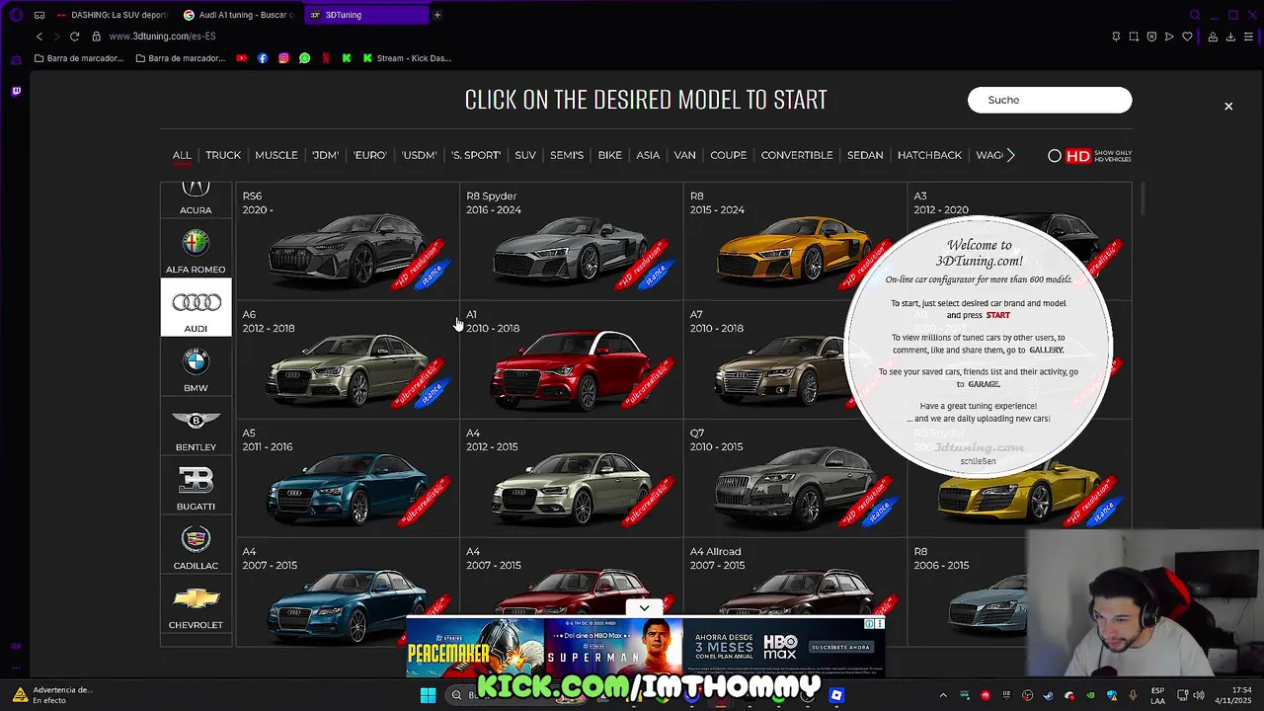Click the Suche search field
This screenshot has height=711, width=1264.
coord(1050,100)
